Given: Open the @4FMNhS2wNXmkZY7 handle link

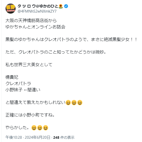Looking at the screenshot, I should tap(37, 11).
